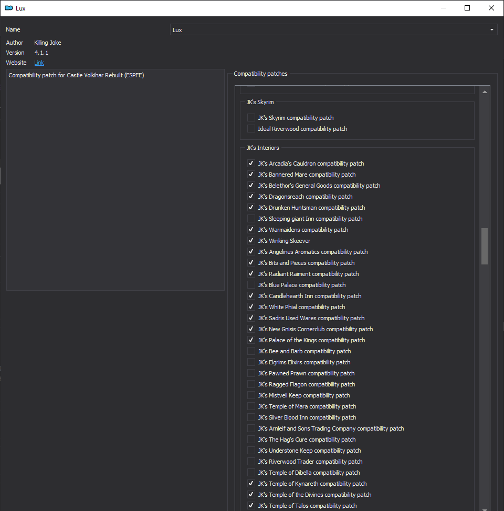Screen dimensions: 504x511
Task: Enable Ideal Riverwood compatibility patch checkbox
Action: tap(251, 129)
